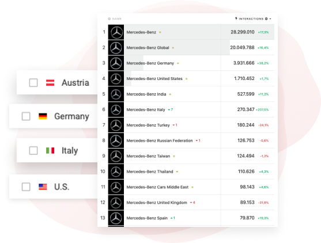Check the Italy checkbox

tap(33, 150)
